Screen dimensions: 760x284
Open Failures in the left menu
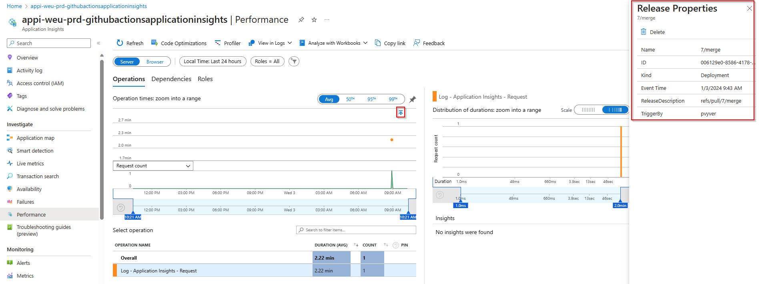click(x=25, y=202)
